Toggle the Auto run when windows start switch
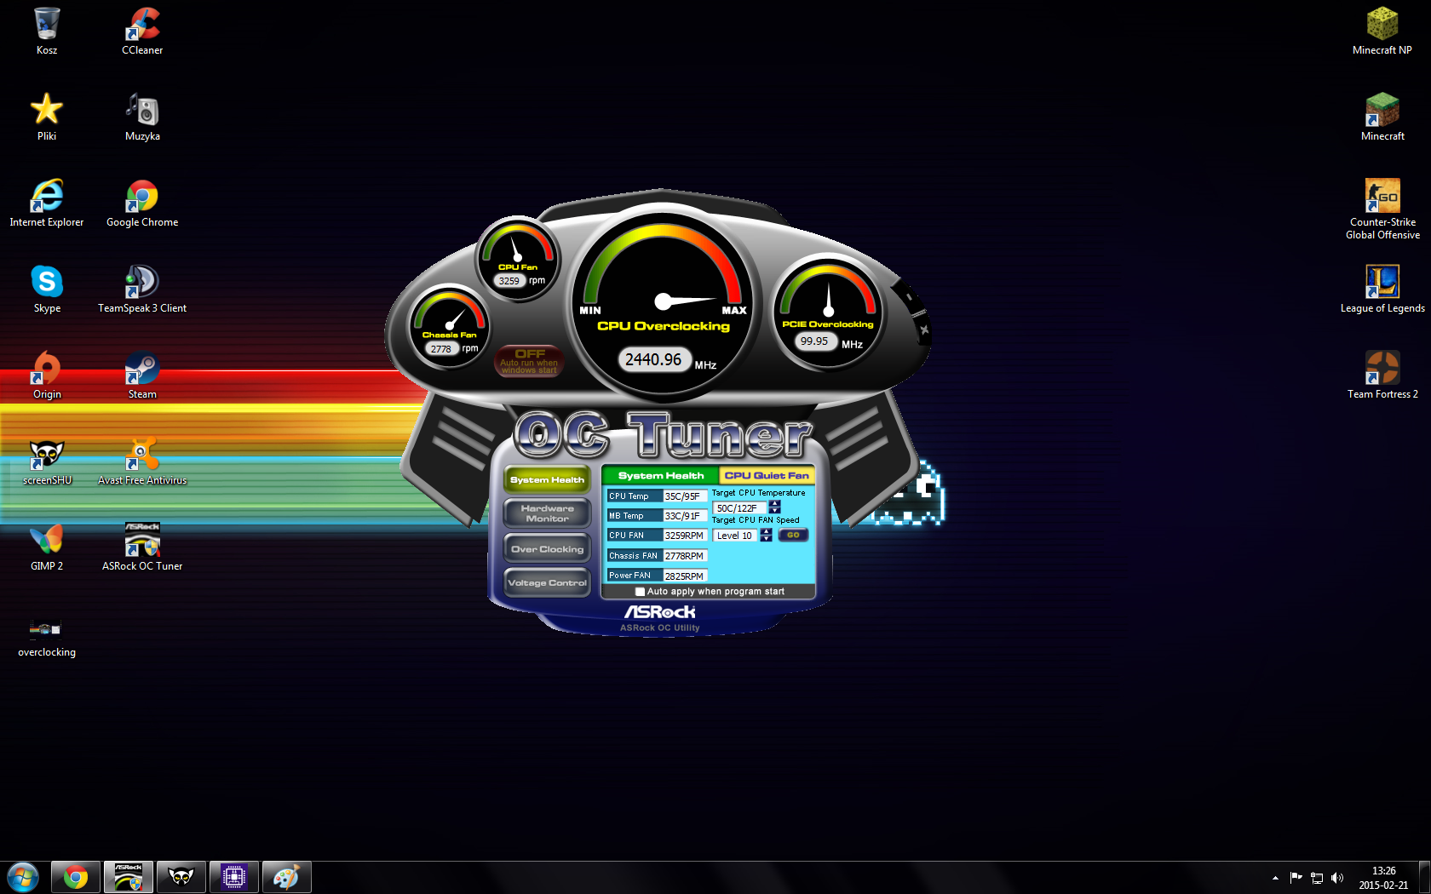 [529, 361]
